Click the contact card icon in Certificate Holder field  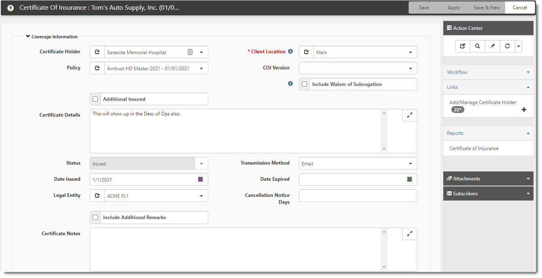190,52
